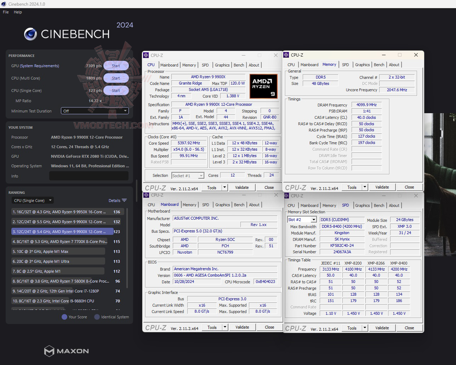Open Memory tab in CPU-Z Mainboard window

(x=189, y=205)
